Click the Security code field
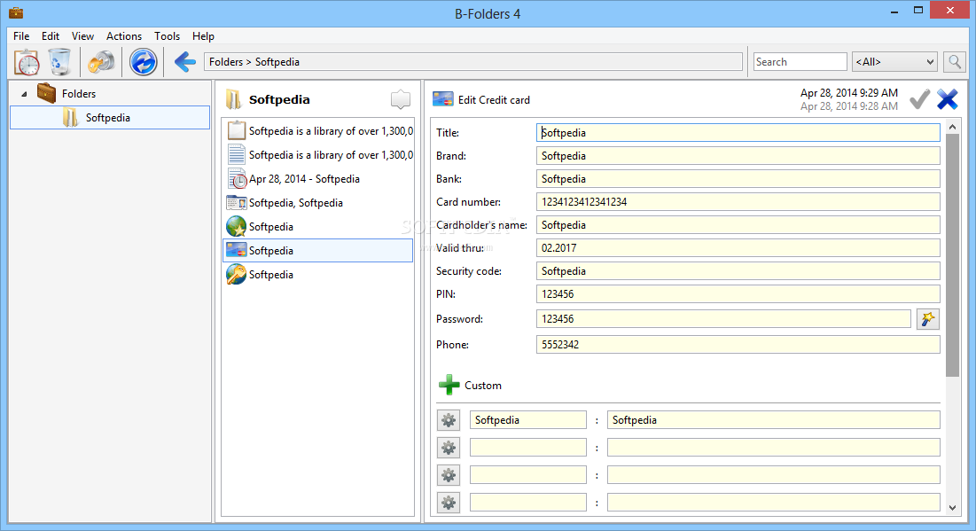 pos(738,270)
